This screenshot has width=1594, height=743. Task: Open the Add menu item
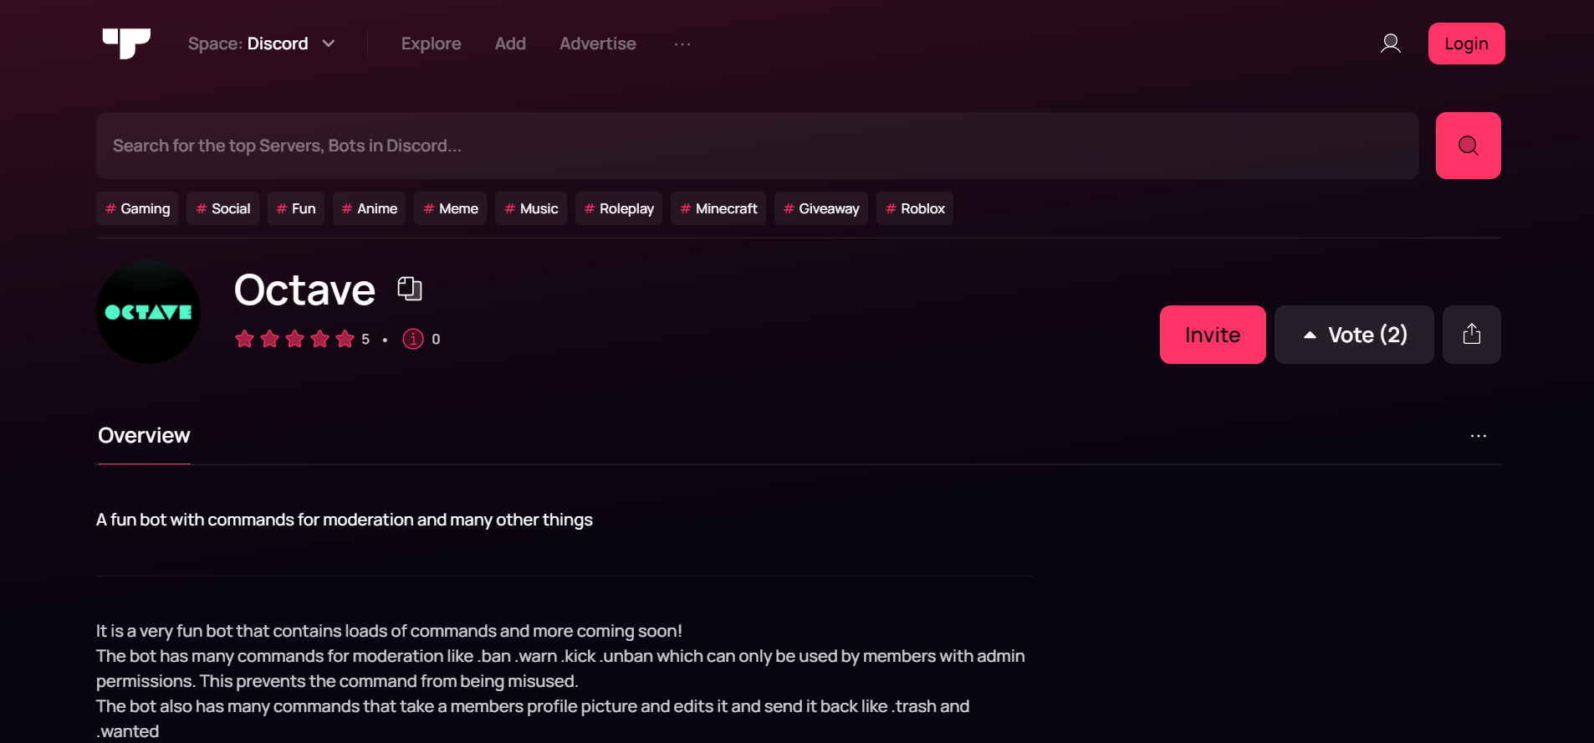click(x=510, y=44)
